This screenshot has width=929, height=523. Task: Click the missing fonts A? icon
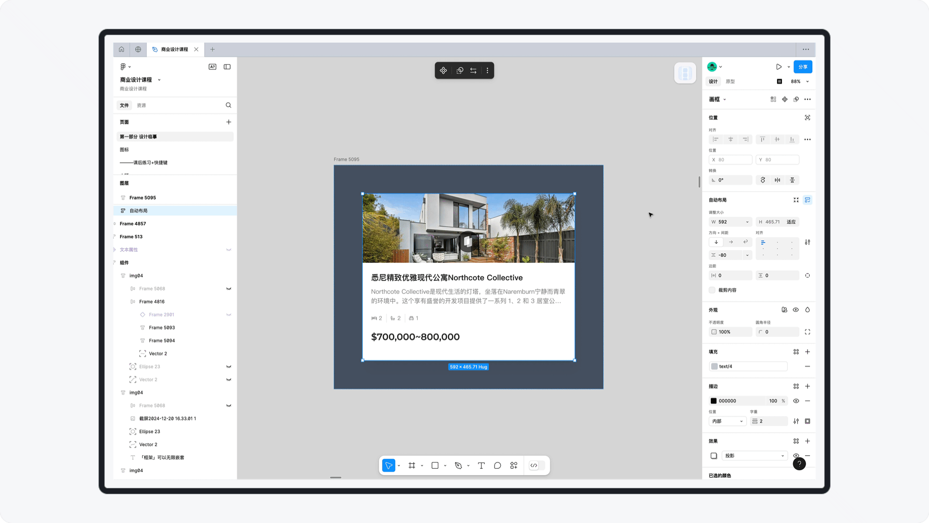click(212, 67)
